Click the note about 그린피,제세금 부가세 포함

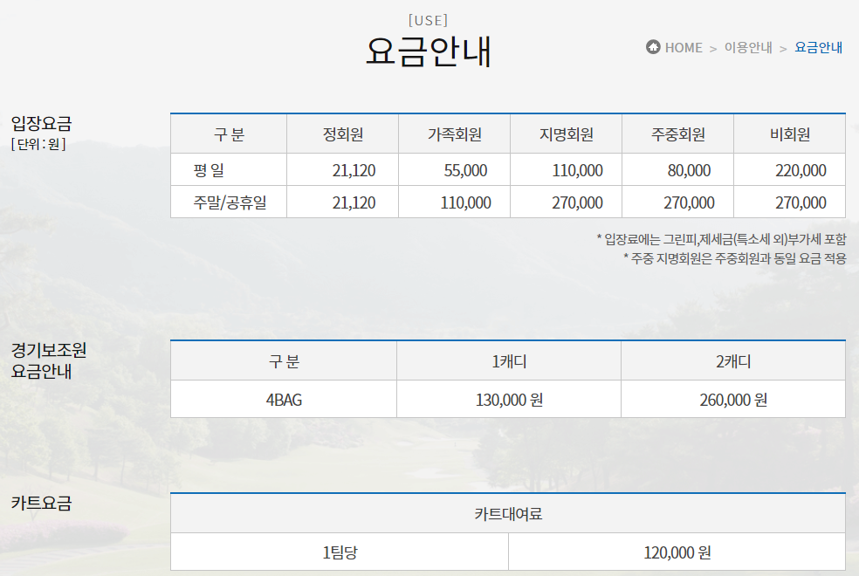(x=721, y=239)
